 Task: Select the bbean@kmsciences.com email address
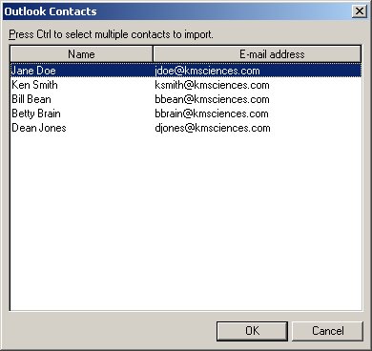click(x=212, y=99)
